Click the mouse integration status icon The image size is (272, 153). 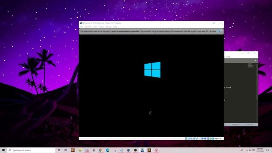[210, 139]
